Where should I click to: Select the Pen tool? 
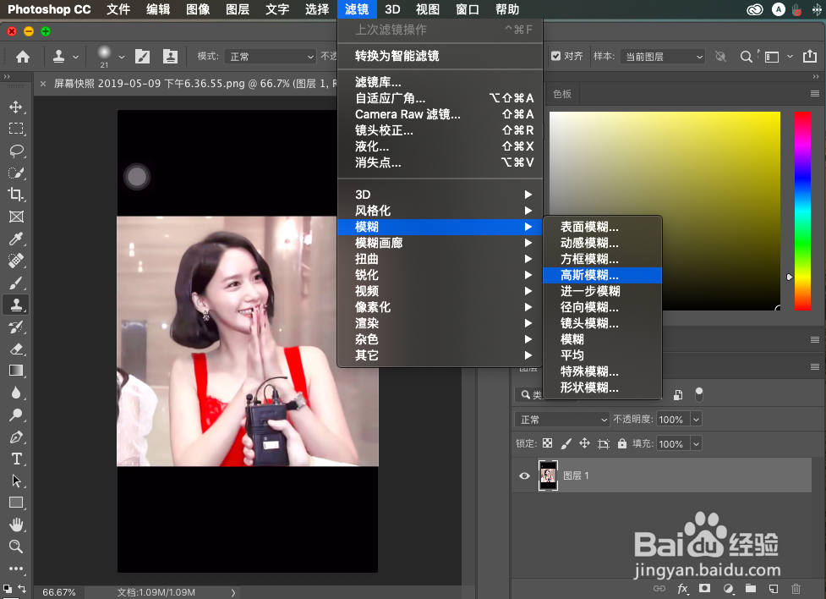click(16, 437)
